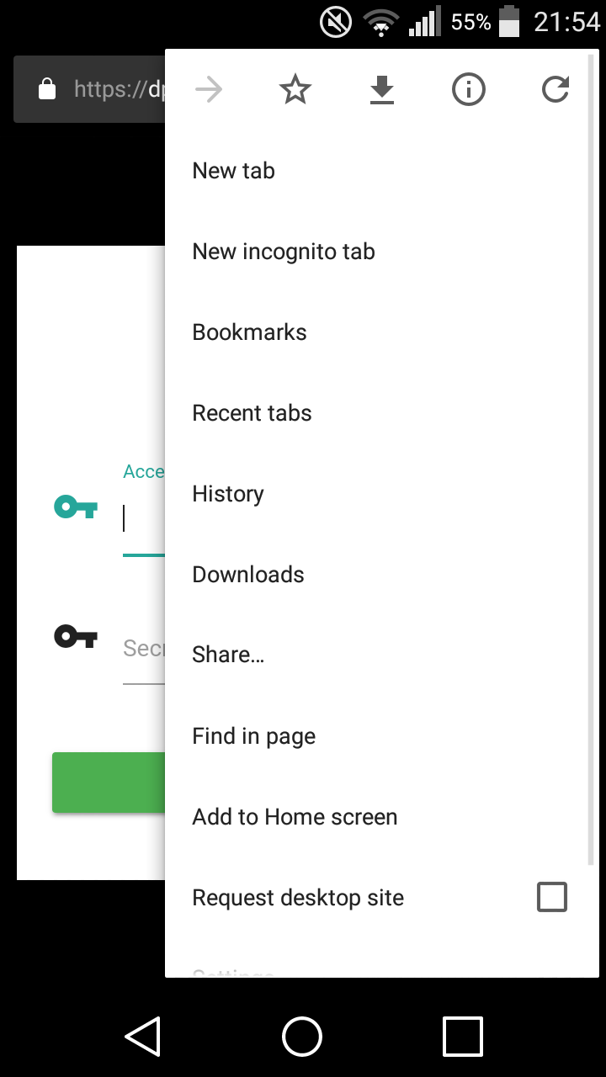606x1077 pixels.
Task: Tap the Android back navigation button
Action: pos(143,1036)
